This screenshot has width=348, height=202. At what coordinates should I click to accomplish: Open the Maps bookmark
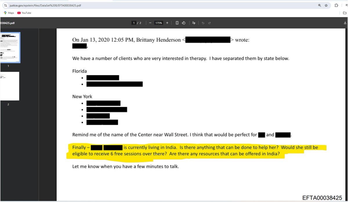(9, 13)
